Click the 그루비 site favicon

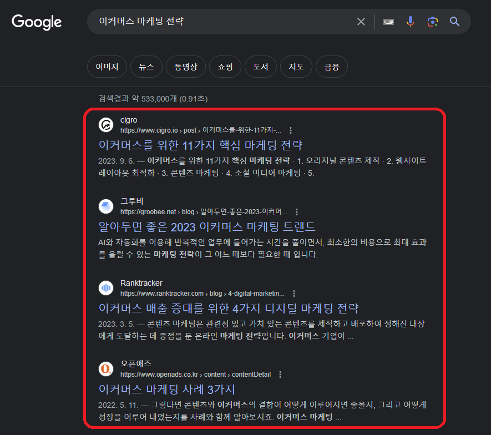pos(106,206)
